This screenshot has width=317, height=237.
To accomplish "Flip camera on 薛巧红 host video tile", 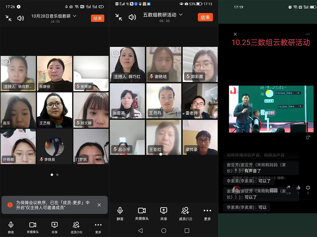I will [x=116, y=53].
